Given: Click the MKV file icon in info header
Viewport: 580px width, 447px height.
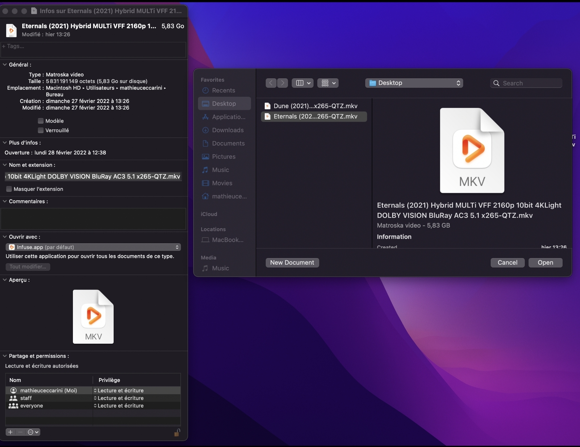Looking at the screenshot, I should (x=11, y=30).
